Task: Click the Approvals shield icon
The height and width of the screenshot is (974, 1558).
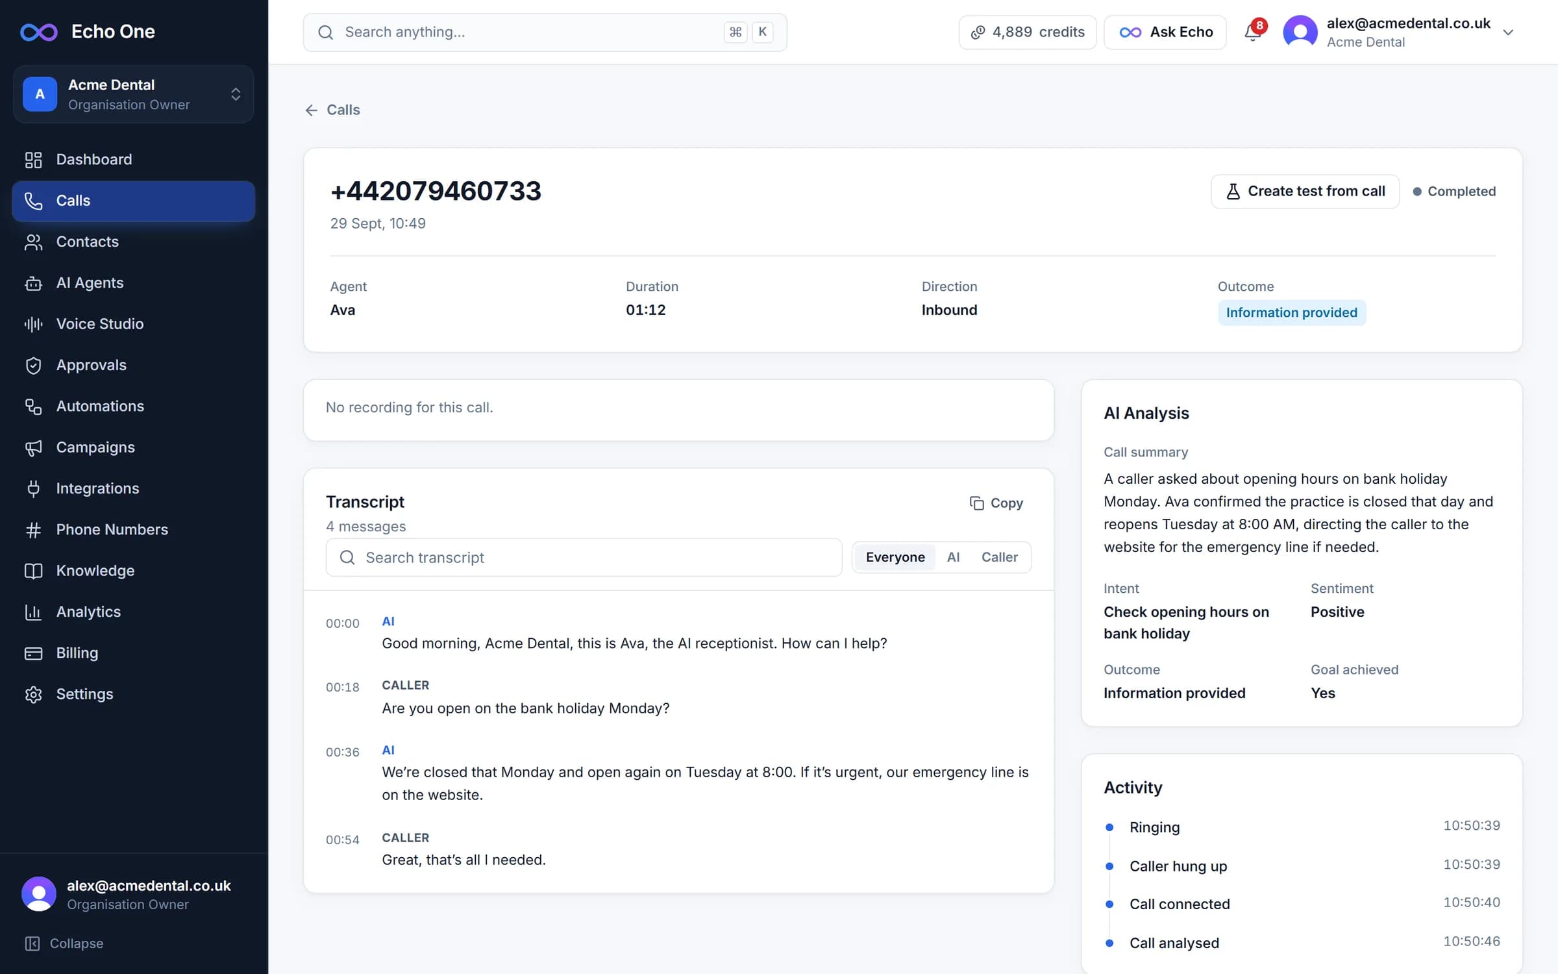Action: (x=33, y=366)
